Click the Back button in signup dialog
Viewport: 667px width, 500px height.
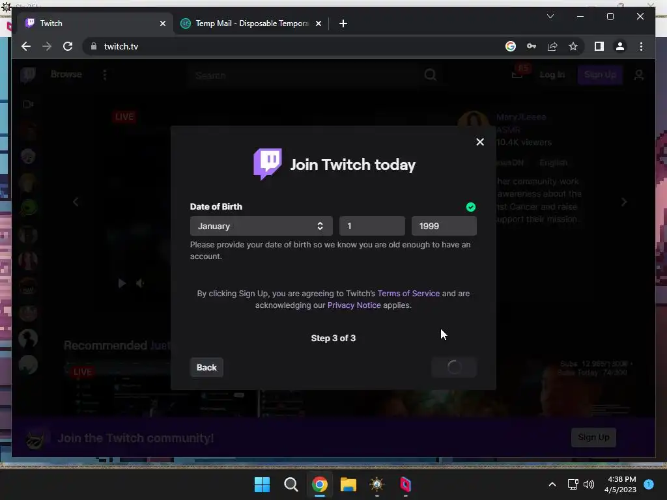click(x=206, y=367)
